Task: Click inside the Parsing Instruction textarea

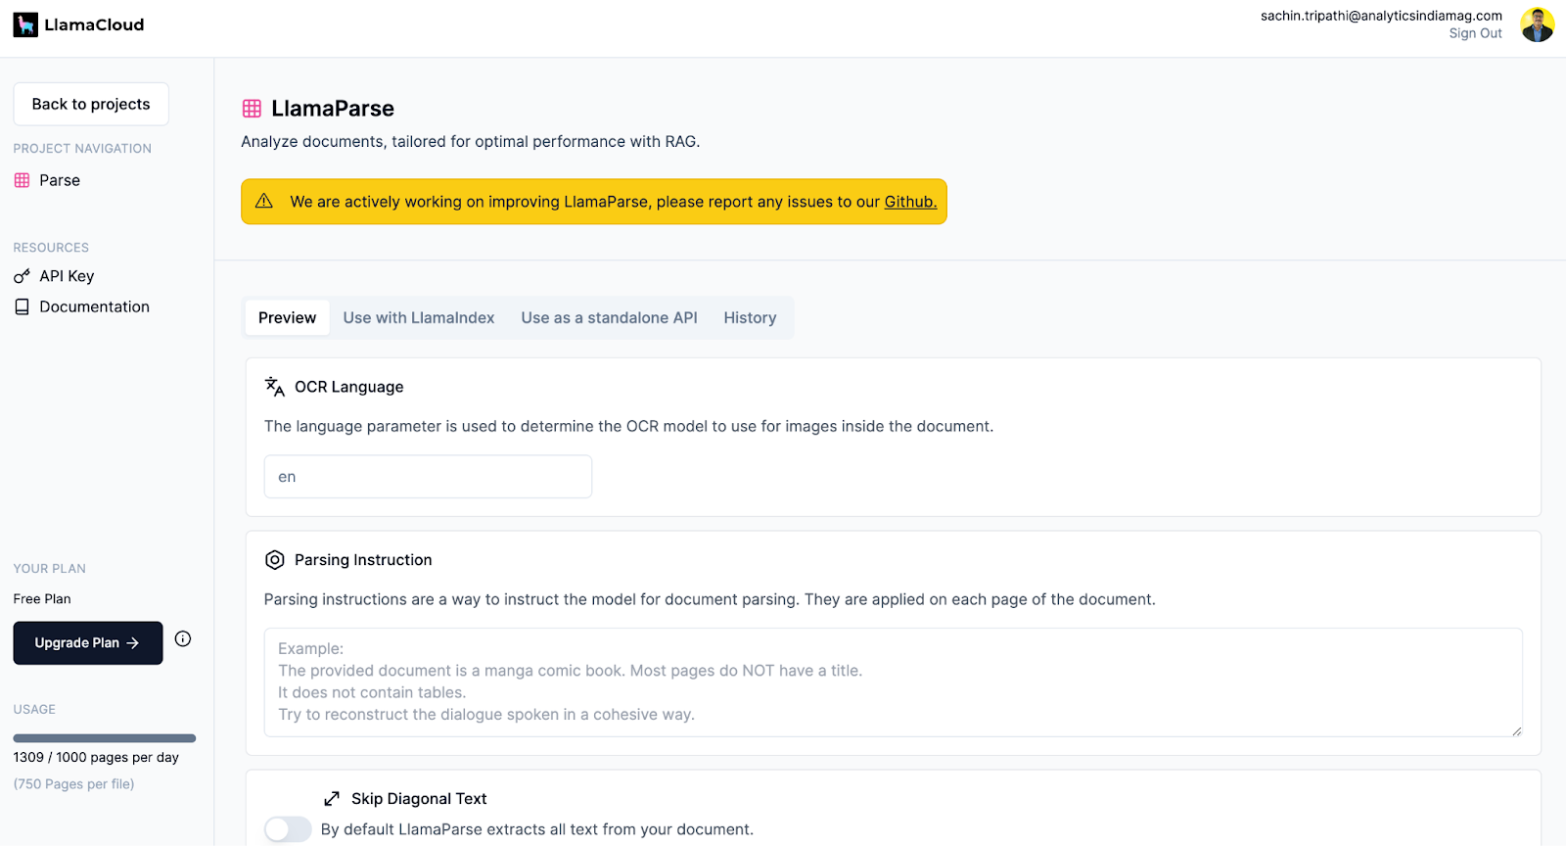Action: (893, 682)
